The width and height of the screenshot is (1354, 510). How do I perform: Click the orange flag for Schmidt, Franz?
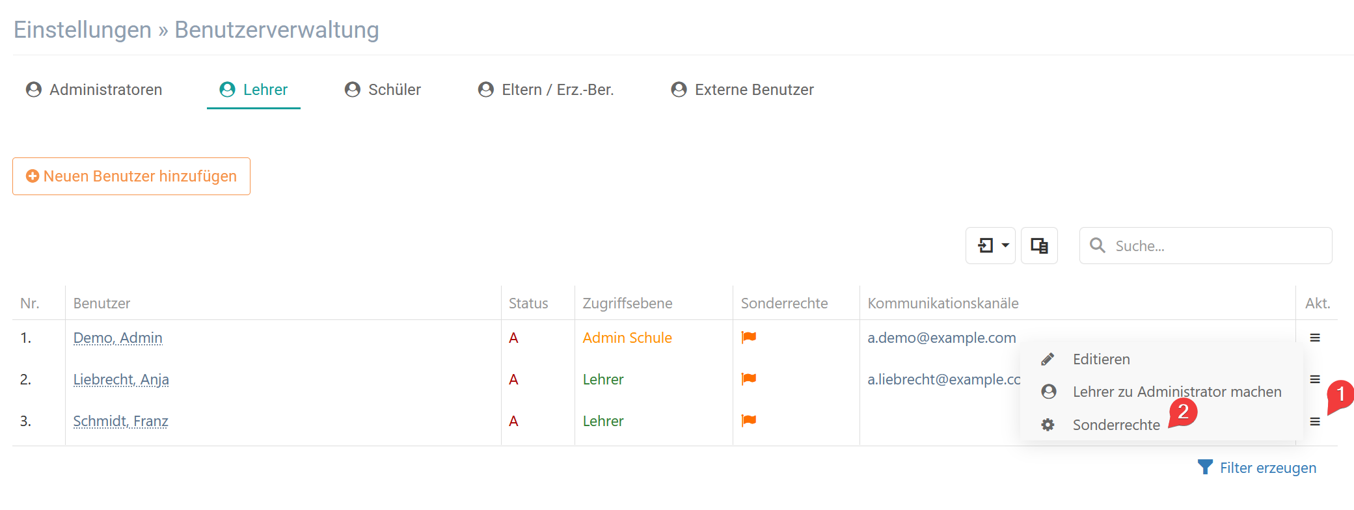[x=749, y=420]
